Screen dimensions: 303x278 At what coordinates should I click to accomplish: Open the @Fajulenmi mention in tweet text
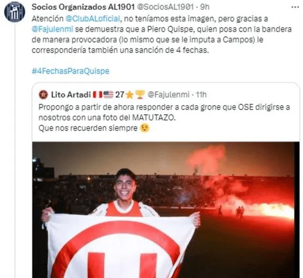click(x=52, y=29)
